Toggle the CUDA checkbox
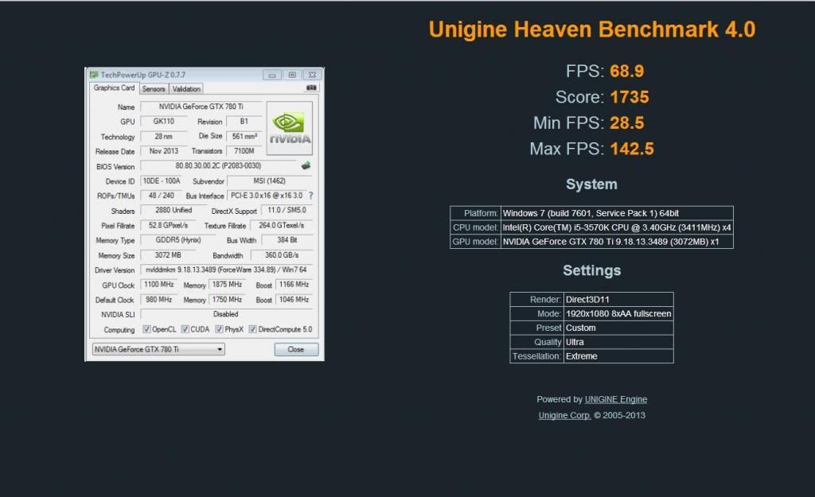The image size is (815, 497). [x=185, y=329]
